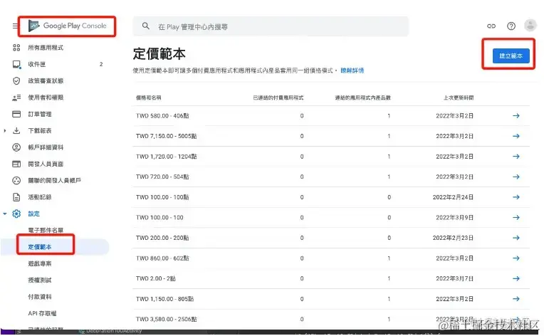This screenshot has width=544, height=336.
Task: Focus the 在 Play 管理中心內搜尋 search field
Action: point(271,26)
